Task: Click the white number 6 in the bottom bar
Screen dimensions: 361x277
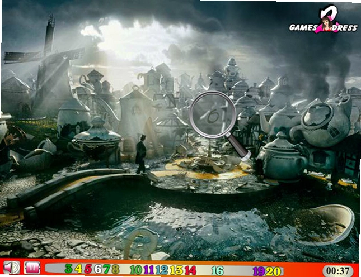Action: [x=97, y=269]
